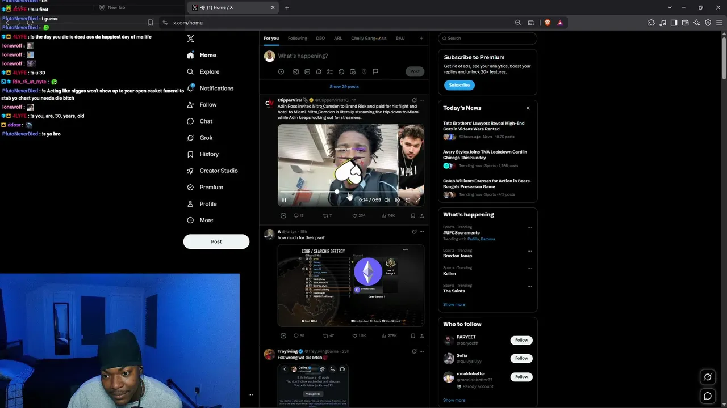Viewport: 727px width, 408px height.
Task: Open Grok from the sidebar
Action: tap(199, 138)
